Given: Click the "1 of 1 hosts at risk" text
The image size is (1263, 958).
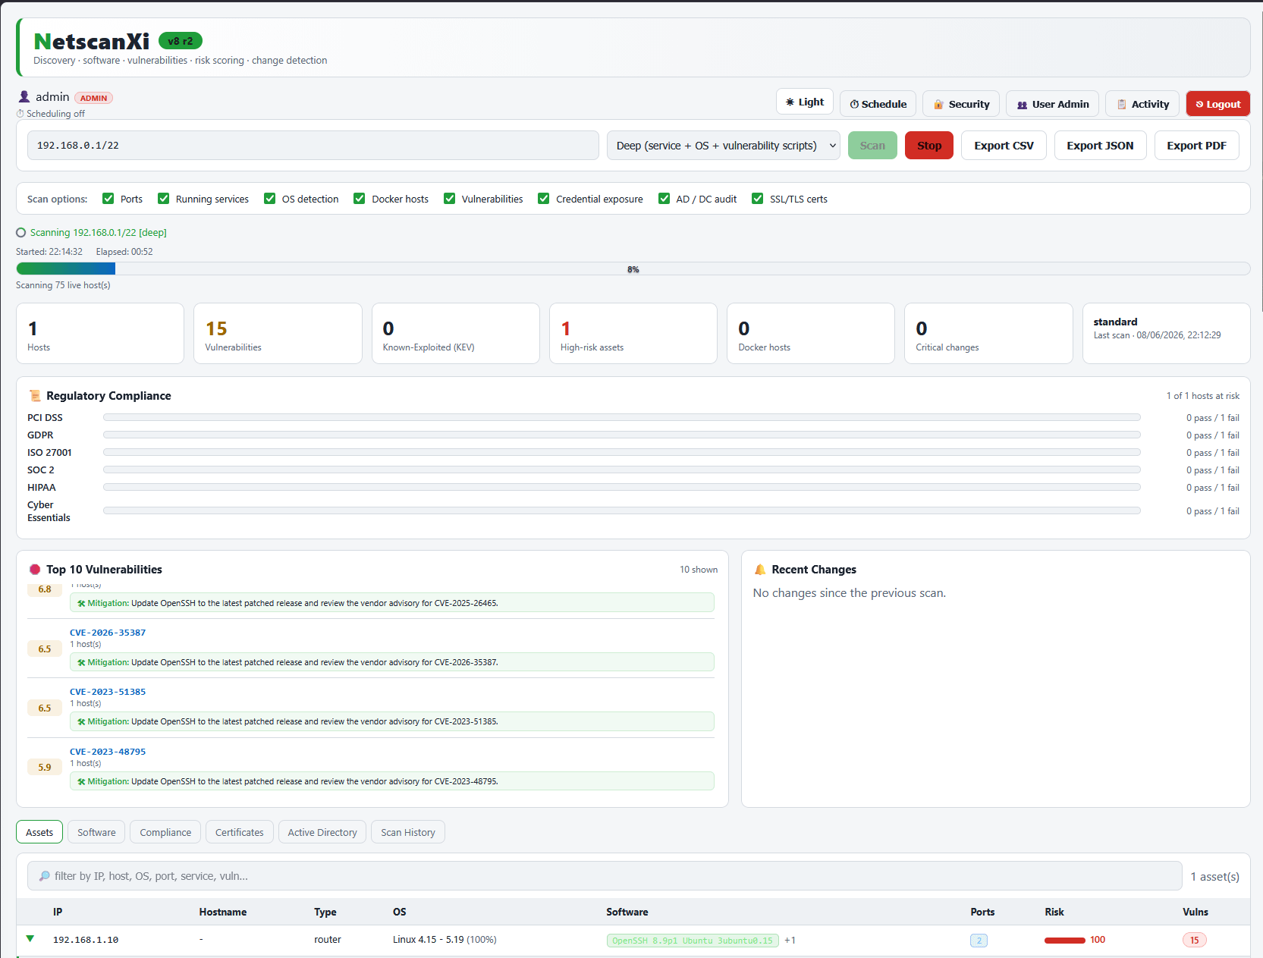Looking at the screenshot, I should point(1203,396).
